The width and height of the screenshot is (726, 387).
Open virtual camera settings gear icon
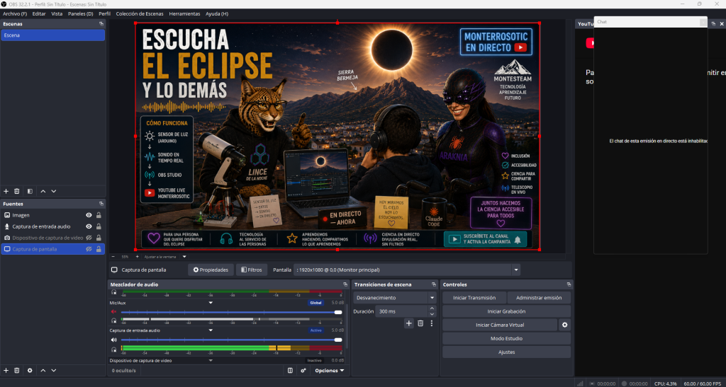(564, 325)
